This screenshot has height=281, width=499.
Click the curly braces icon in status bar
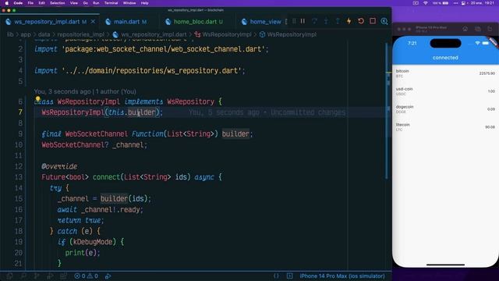tap(276, 276)
